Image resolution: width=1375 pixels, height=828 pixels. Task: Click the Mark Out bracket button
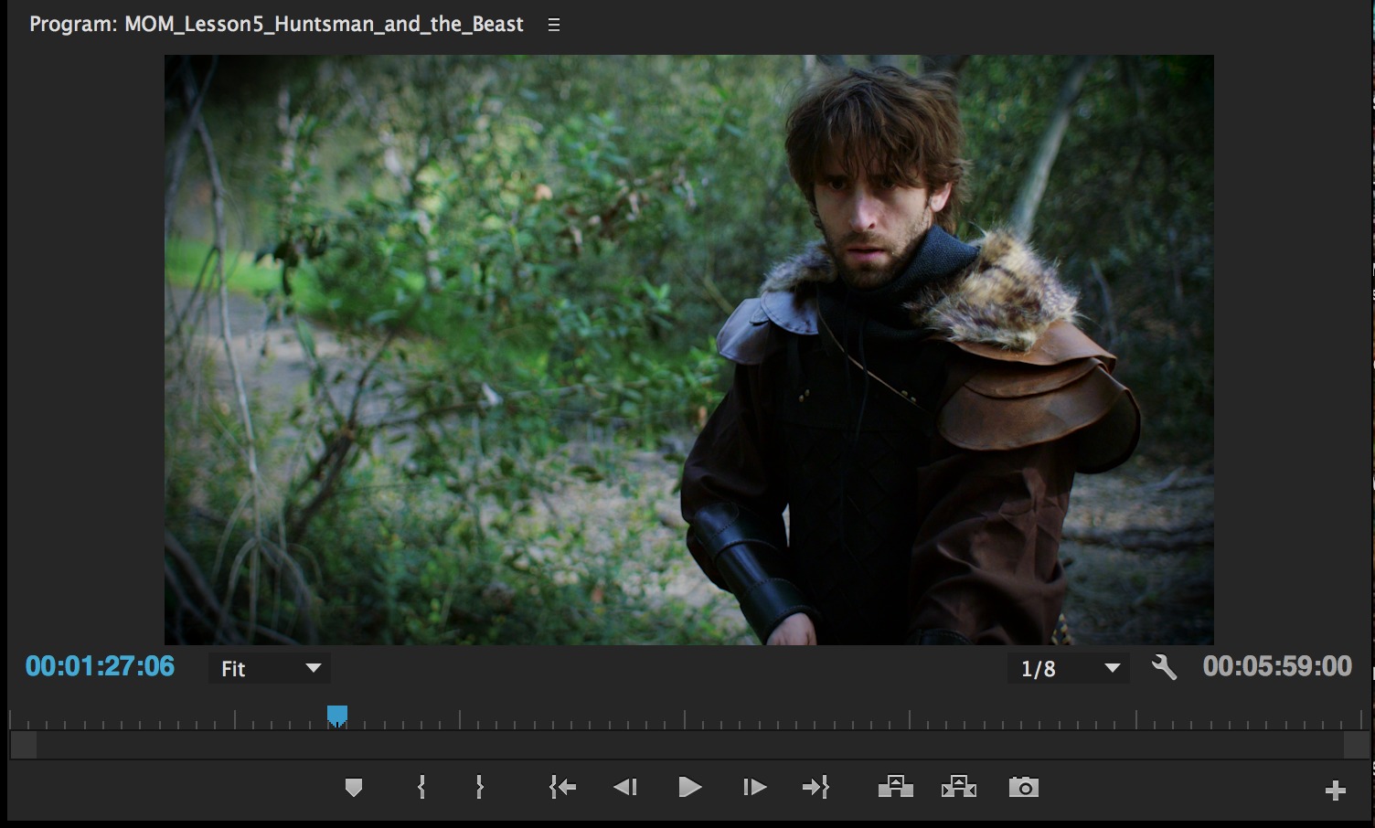(479, 787)
